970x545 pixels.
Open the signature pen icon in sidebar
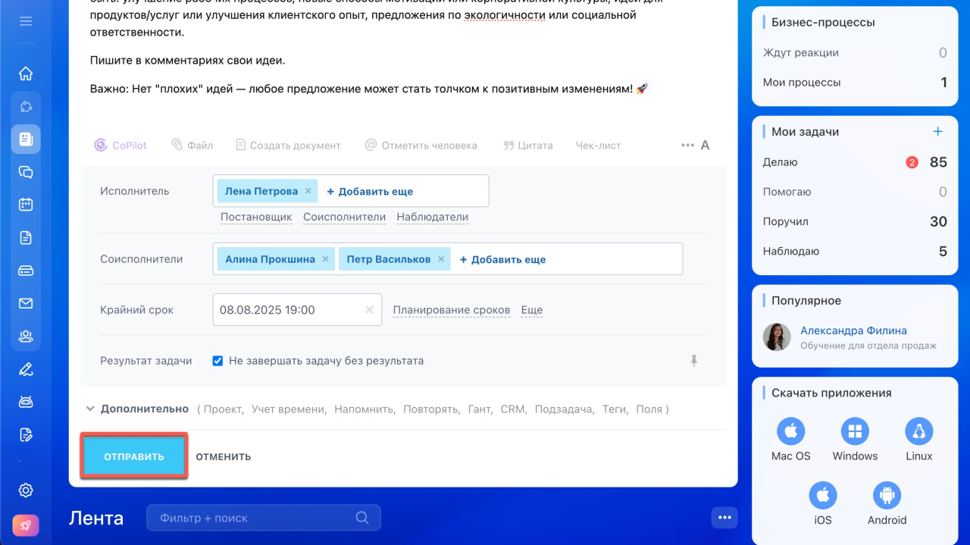pos(26,369)
